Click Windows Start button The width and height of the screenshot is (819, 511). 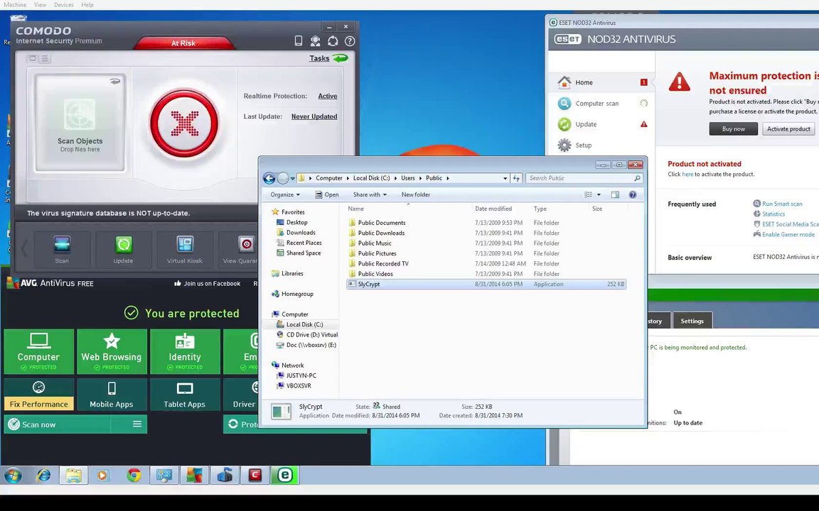13,476
